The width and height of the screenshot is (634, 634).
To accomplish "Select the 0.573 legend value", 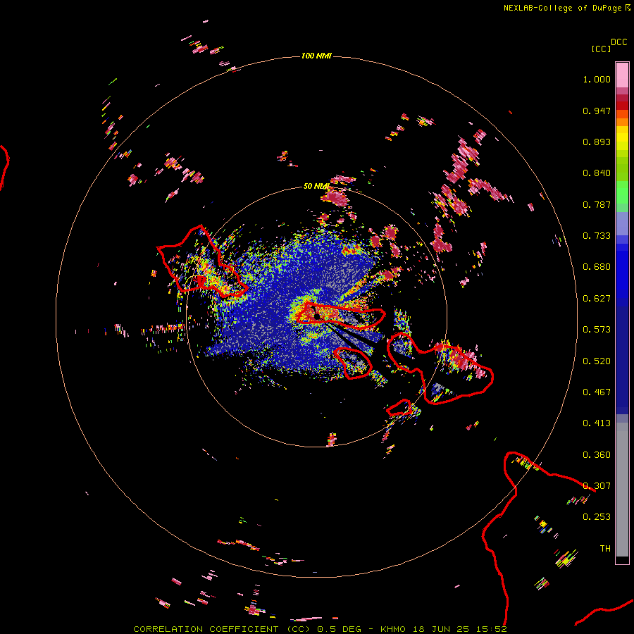I will [x=597, y=330].
